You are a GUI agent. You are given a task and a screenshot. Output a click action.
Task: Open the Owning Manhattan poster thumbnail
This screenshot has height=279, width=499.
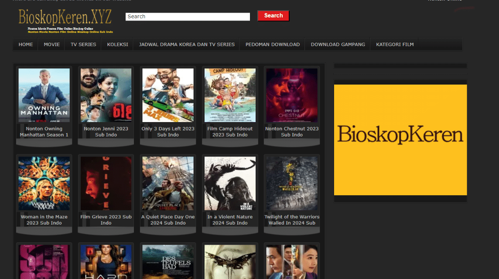pos(44,95)
